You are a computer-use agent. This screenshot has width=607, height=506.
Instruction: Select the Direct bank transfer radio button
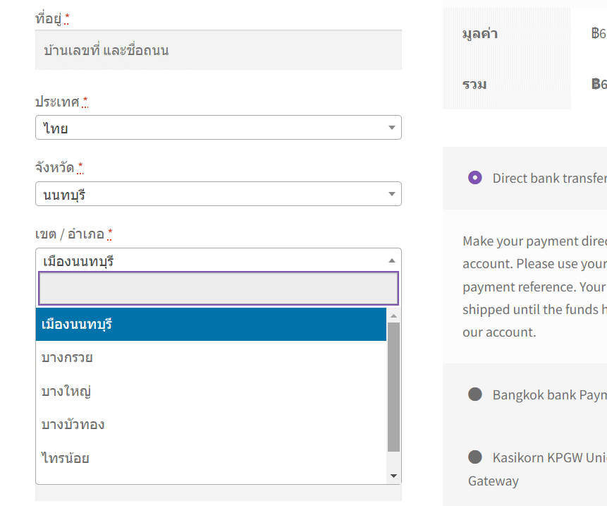[x=475, y=178]
